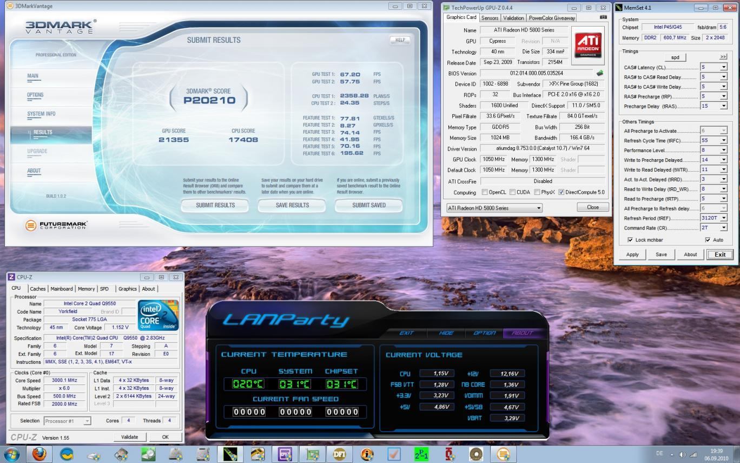Open the brown disc-shaped taskbar icon
Image resolution: width=740 pixels, height=463 pixels.
pos(476,454)
